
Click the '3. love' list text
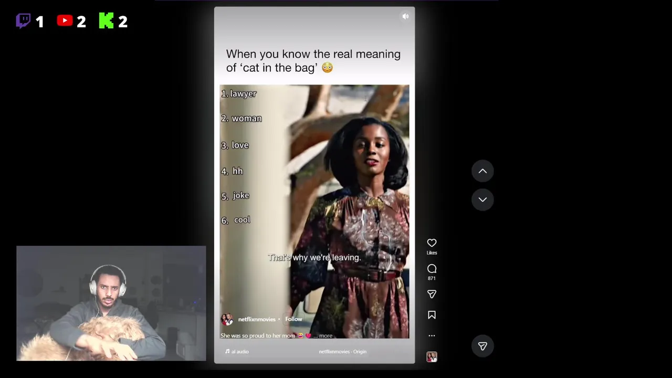point(235,145)
